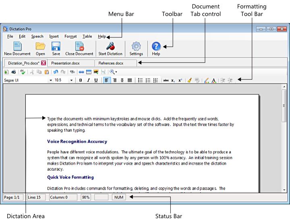Toggle center alignment
The width and height of the screenshot is (290, 221).
[122, 80]
